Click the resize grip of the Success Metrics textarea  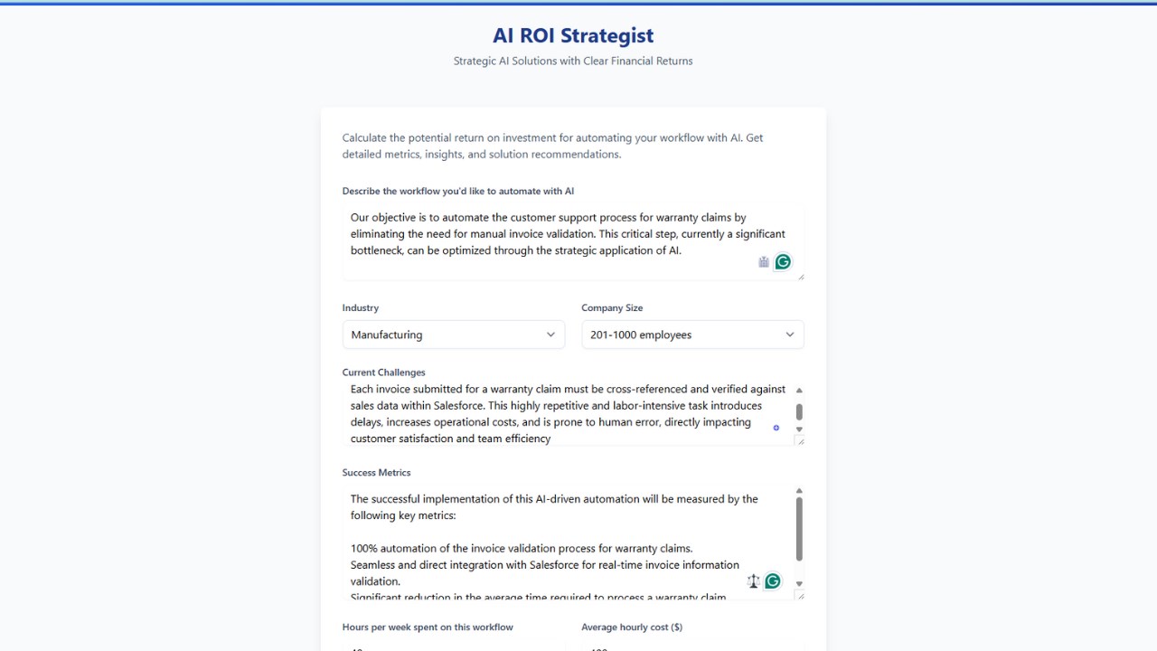pos(799,595)
